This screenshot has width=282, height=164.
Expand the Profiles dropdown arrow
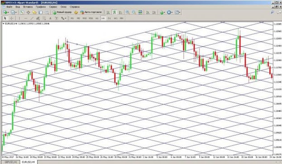tap(16, 12)
